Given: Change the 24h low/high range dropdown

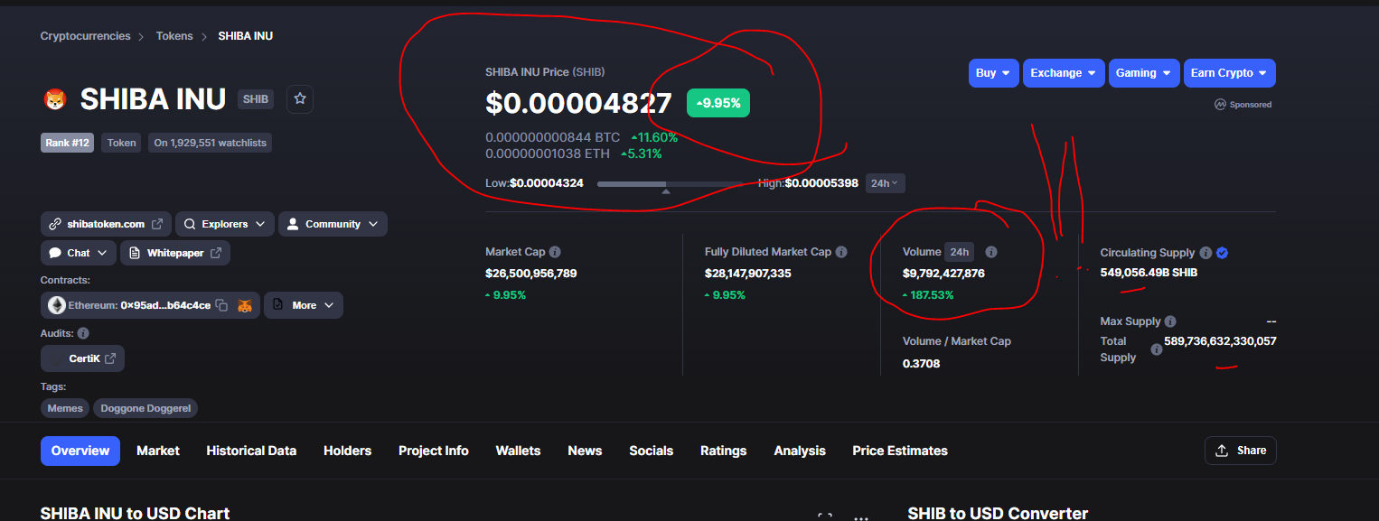Looking at the screenshot, I should click(x=885, y=183).
